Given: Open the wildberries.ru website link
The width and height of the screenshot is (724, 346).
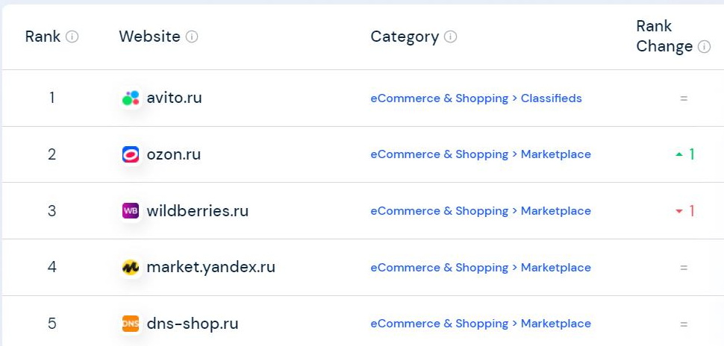Looking at the screenshot, I should [x=197, y=211].
